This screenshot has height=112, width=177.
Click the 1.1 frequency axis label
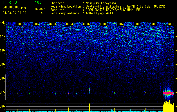[x=3, y=36]
